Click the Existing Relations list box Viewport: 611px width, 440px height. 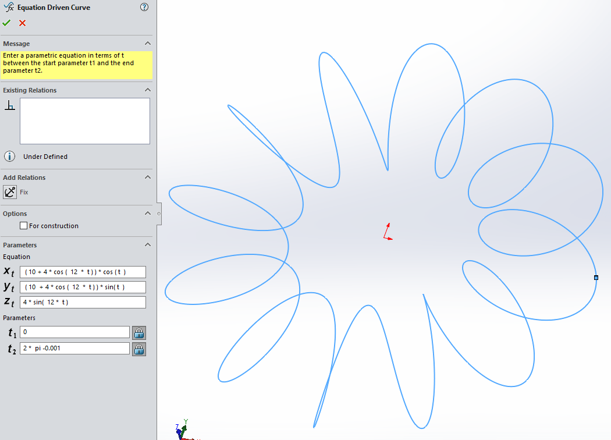click(x=85, y=121)
